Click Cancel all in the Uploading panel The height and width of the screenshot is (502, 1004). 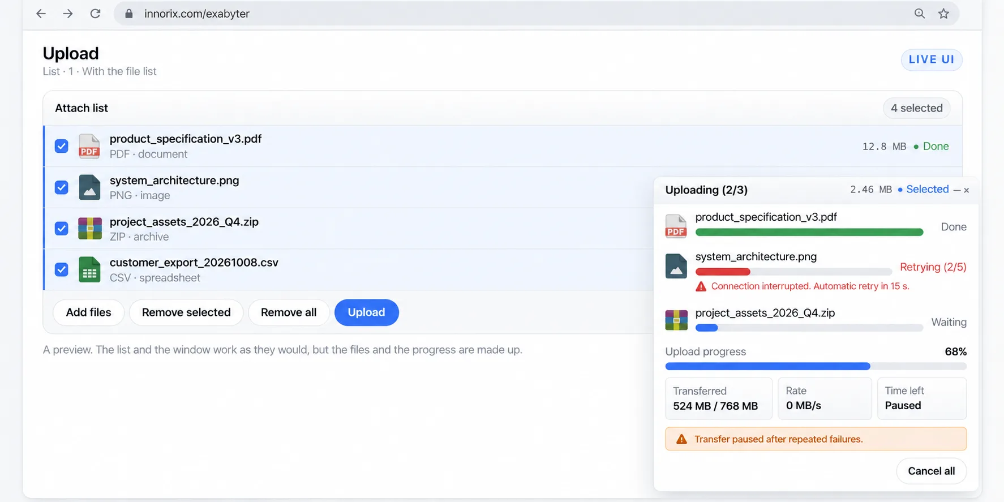point(931,471)
